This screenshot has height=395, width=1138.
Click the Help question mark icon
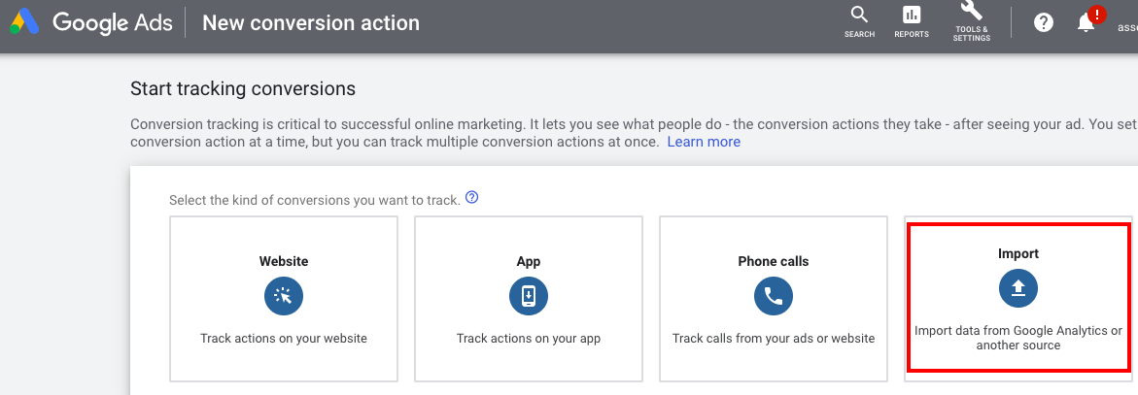click(1044, 22)
